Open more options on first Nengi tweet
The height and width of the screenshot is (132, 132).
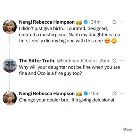[x=122, y=22]
